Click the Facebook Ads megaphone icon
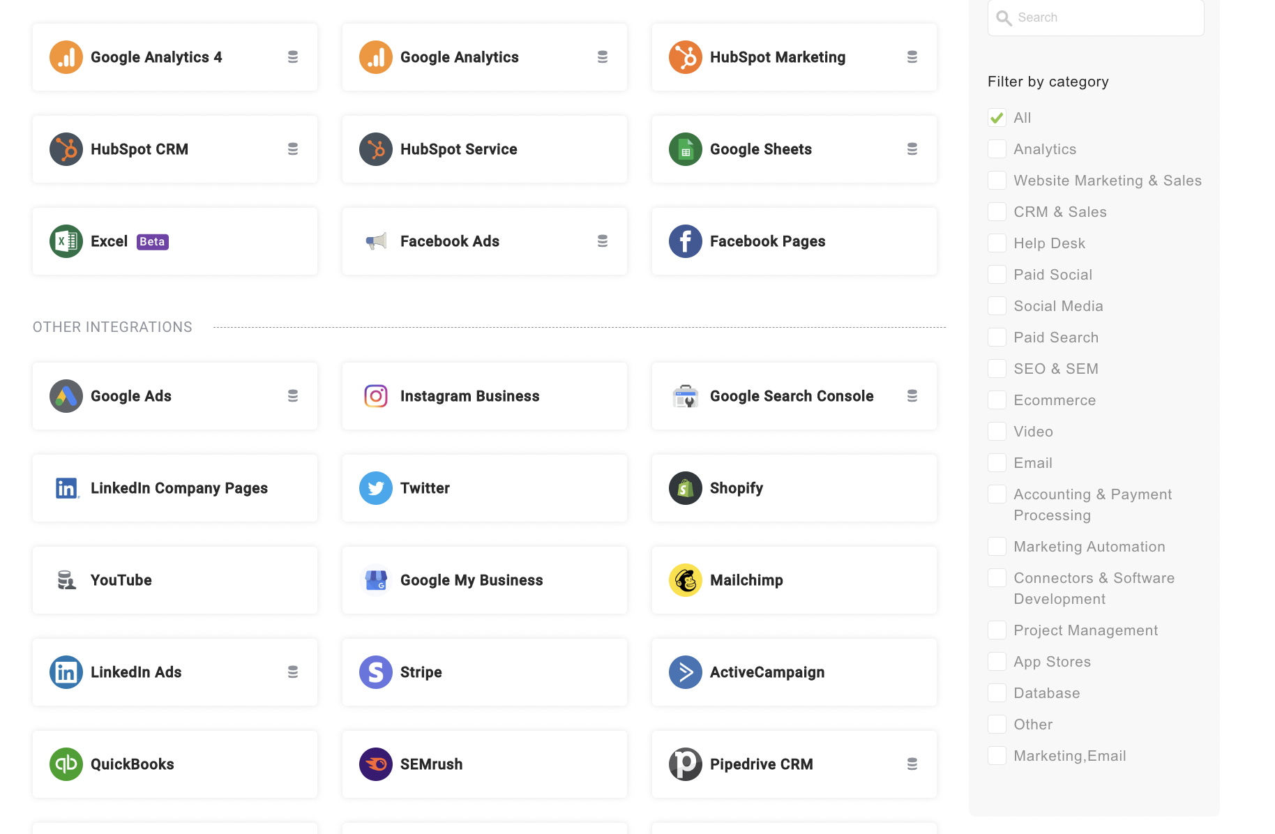This screenshot has height=834, width=1275. click(x=376, y=241)
